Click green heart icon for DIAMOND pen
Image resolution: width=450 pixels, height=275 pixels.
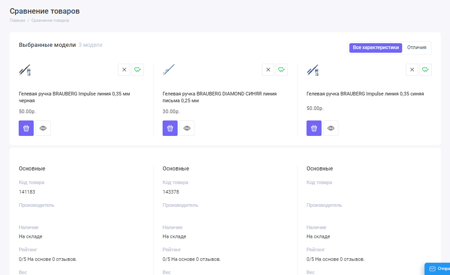281,70
